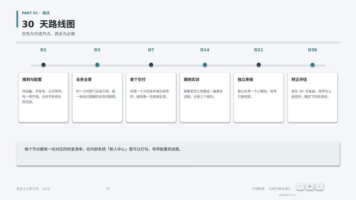
Task: Click footer note 示例数据 · 仅用于版式演示
Action: [x=271, y=189]
